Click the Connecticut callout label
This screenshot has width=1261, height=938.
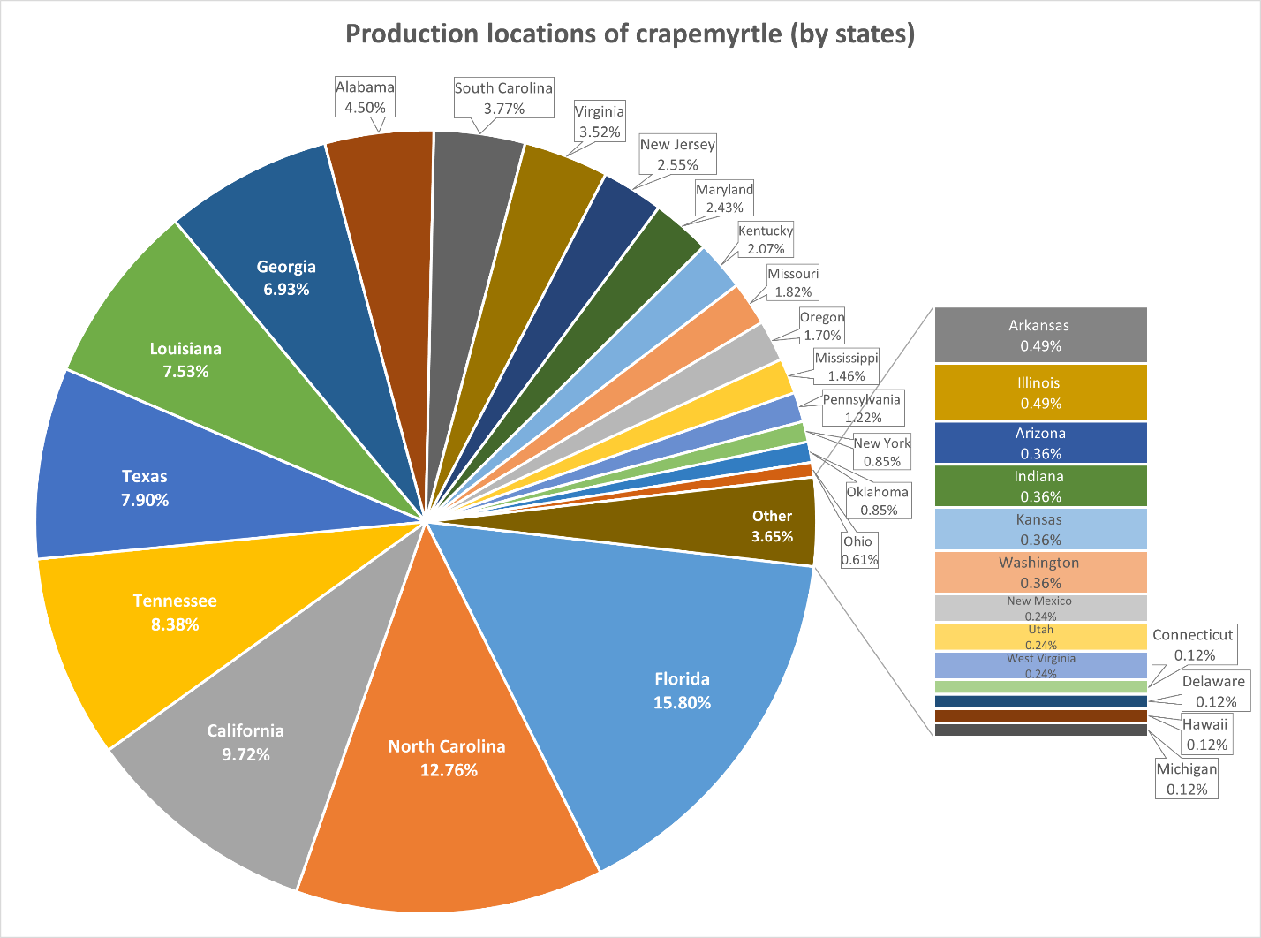coord(1193,645)
